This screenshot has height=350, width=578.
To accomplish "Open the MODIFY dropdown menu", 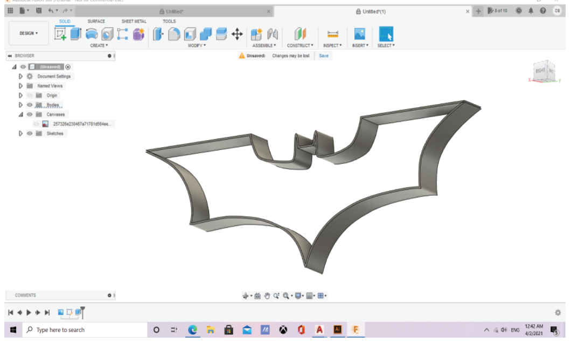I will click(x=197, y=46).
